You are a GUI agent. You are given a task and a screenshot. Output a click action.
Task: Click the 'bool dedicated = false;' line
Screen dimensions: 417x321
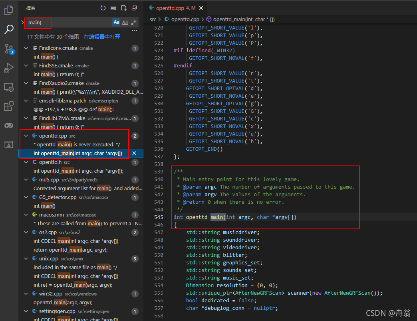[x=221, y=301]
